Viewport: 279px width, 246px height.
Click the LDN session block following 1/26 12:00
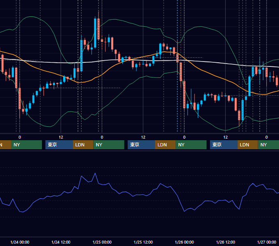pyautogui.click(x=248, y=145)
